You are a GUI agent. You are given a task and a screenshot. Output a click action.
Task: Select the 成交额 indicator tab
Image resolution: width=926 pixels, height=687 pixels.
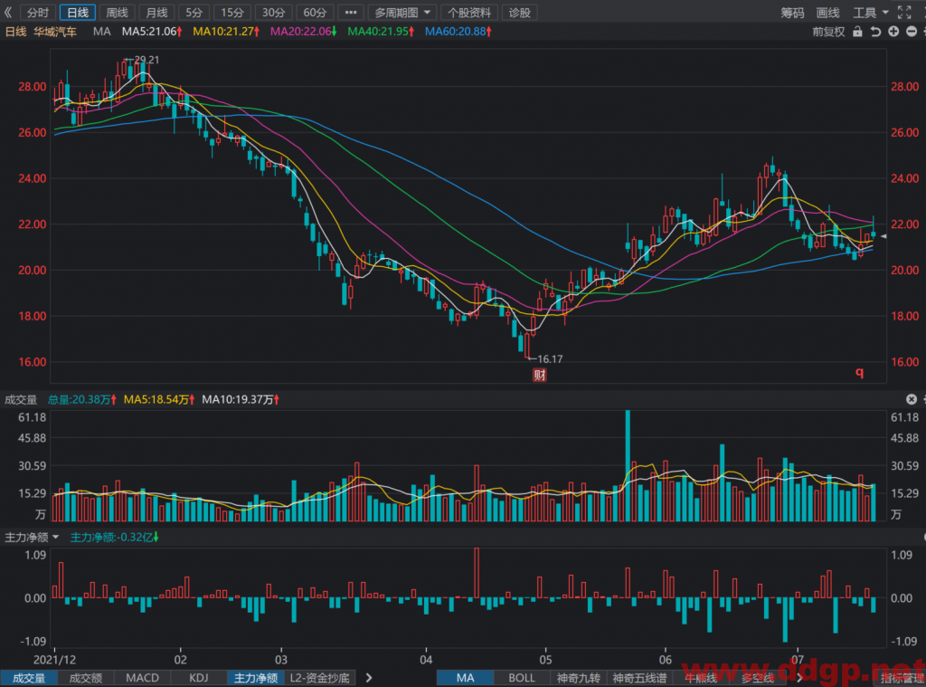coord(86,678)
